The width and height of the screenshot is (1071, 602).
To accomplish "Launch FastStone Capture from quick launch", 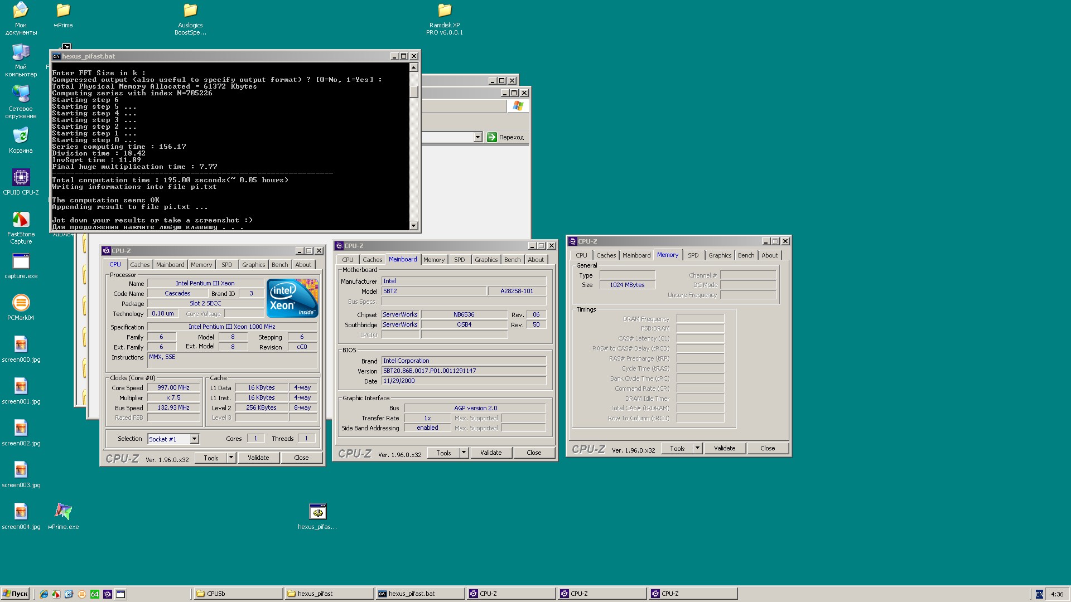I will [56, 594].
